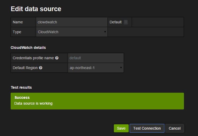The image size is (198, 136).
Task: Click the green Success alert banner
Action: 97,101
